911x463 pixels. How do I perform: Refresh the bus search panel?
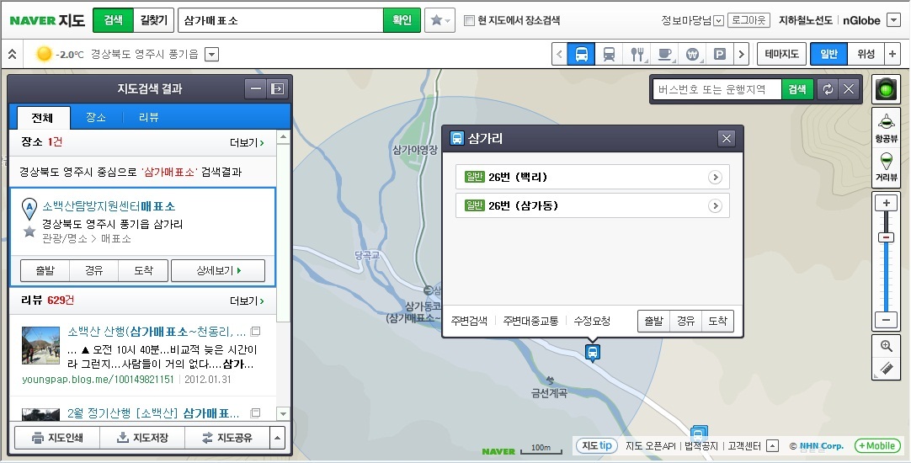pyautogui.click(x=828, y=89)
